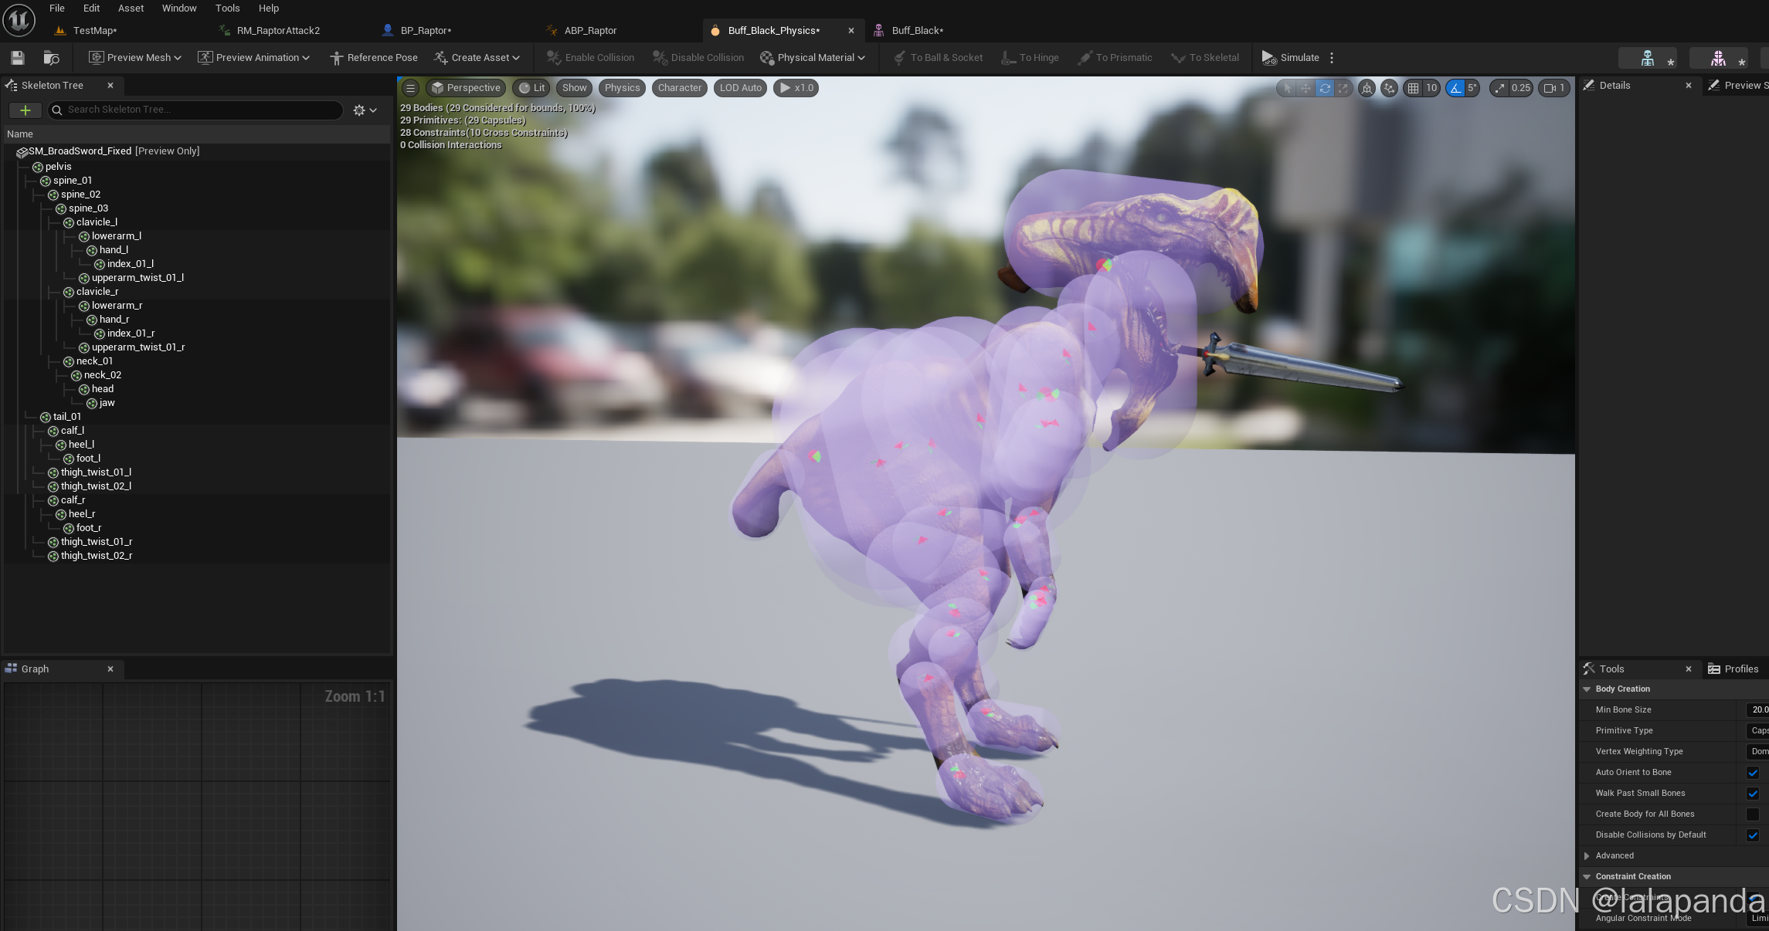
Task: Click the camera speed icon
Action: coord(1549,88)
